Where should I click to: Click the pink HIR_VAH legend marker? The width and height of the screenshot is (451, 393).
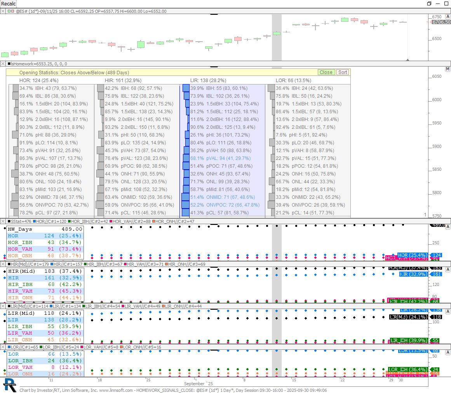pos(125,264)
